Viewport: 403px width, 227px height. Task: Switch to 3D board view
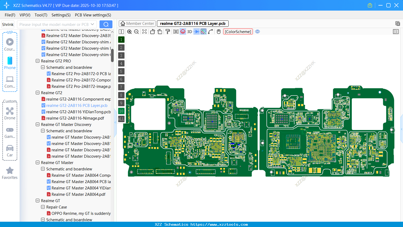pos(189,32)
